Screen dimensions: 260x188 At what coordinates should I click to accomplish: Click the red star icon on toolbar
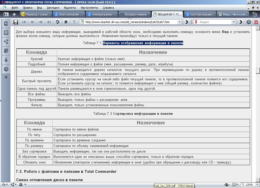256,22
